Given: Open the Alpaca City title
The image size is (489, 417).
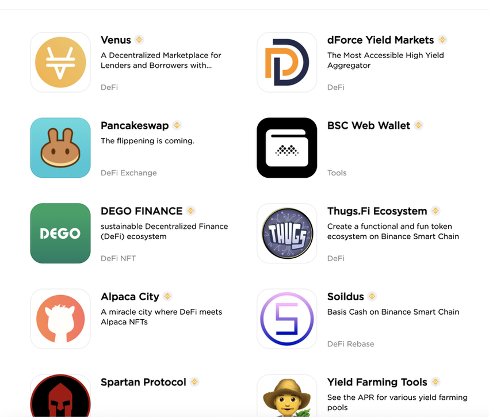Looking at the screenshot, I should click(130, 297).
